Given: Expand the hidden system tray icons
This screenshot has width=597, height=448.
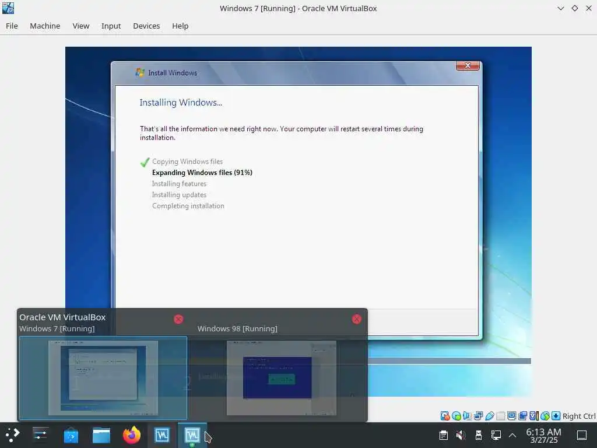Looking at the screenshot, I should 512,435.
